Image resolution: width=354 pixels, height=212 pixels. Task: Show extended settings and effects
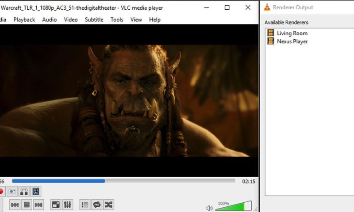tap(67, 204)
